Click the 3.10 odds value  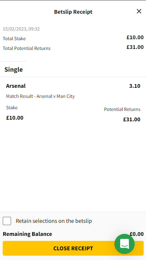[135, 86]
